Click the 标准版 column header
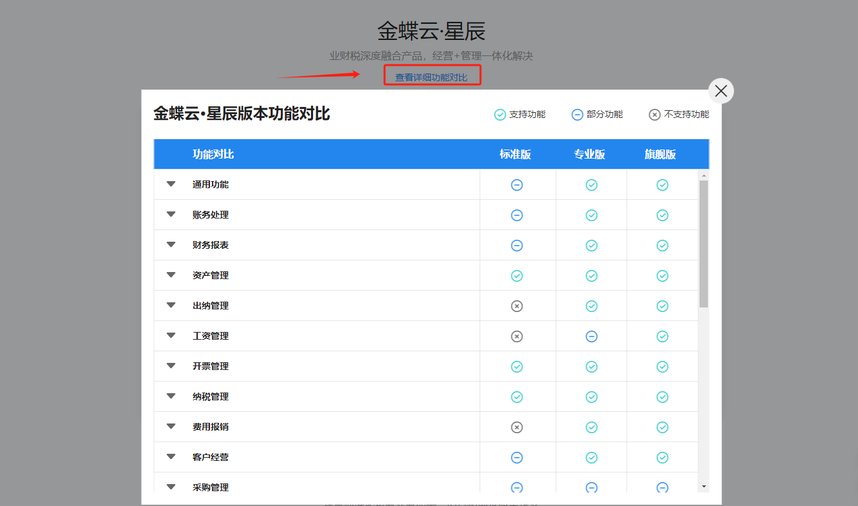 515,155
